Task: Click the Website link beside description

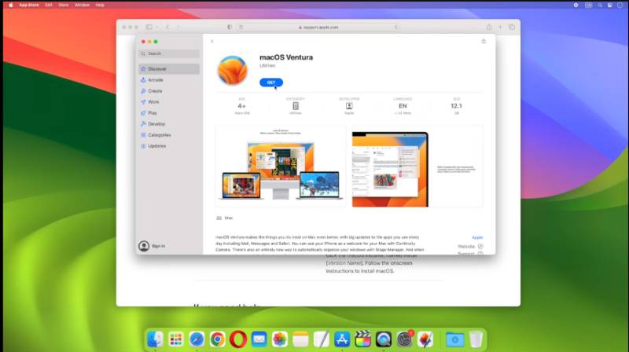Action: (x=470, y=246)
